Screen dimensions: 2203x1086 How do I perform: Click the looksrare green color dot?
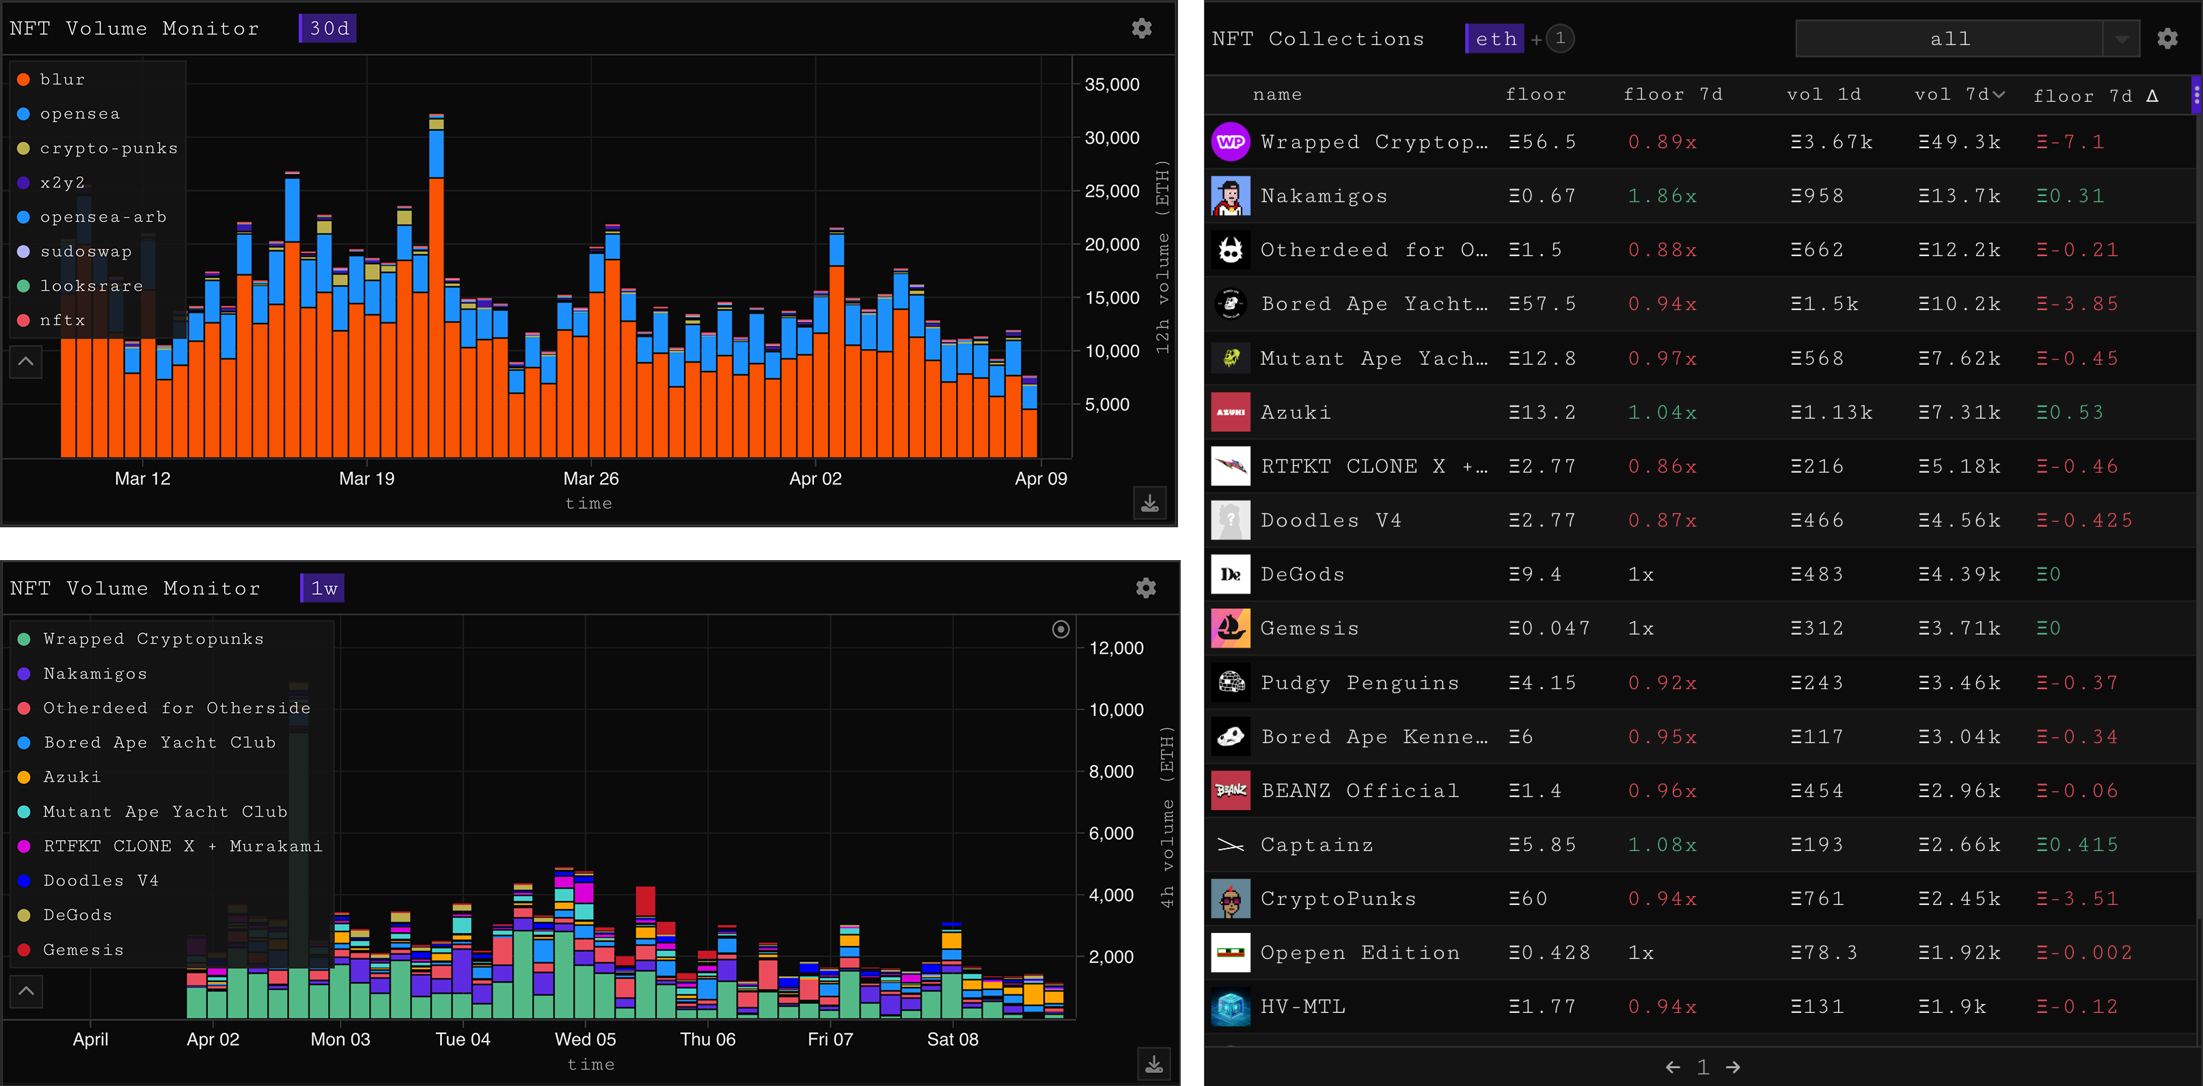point(24,286)
